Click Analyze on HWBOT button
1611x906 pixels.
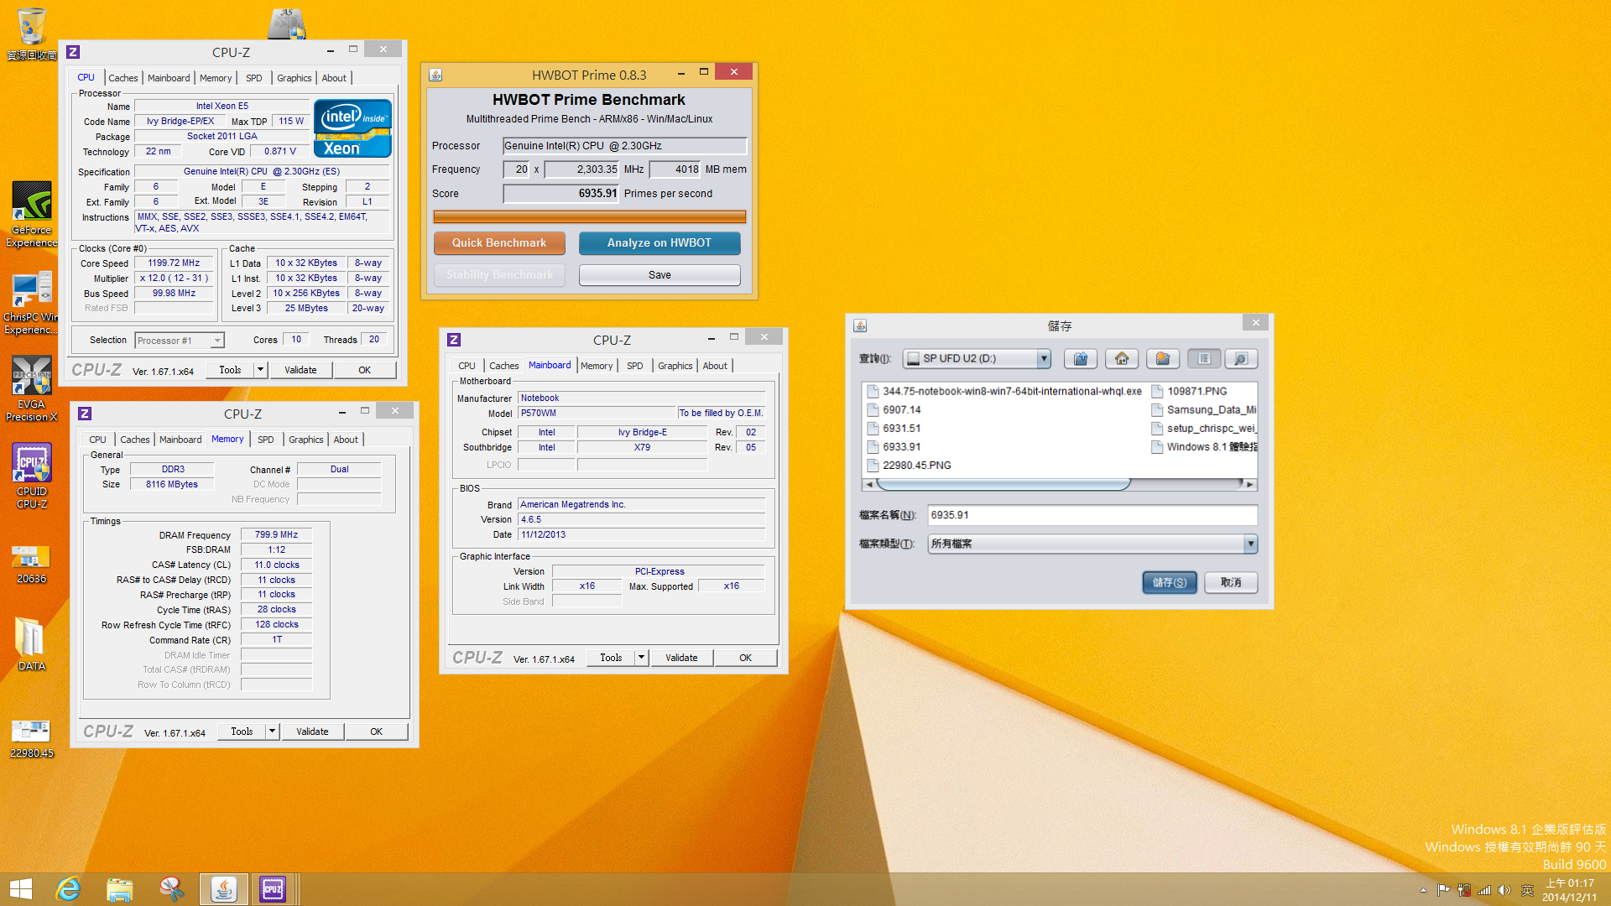click(x=660, y=243)
